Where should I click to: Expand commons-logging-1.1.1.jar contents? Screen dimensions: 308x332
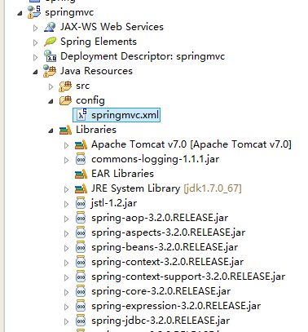tap(66, 160)
